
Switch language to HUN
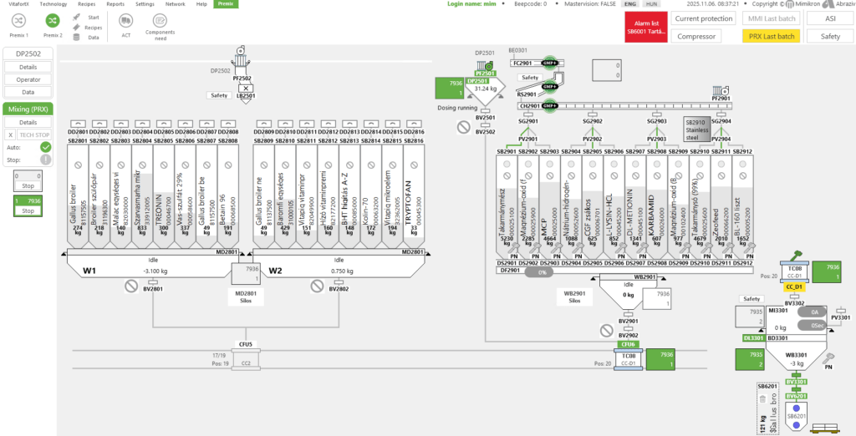click(650, 4)
